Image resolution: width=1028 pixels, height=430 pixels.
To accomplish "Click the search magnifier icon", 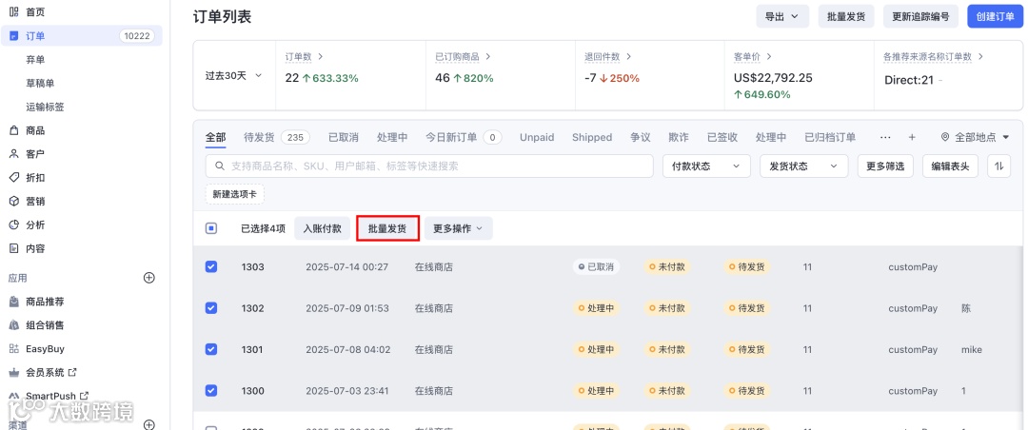I will point(220,166).
